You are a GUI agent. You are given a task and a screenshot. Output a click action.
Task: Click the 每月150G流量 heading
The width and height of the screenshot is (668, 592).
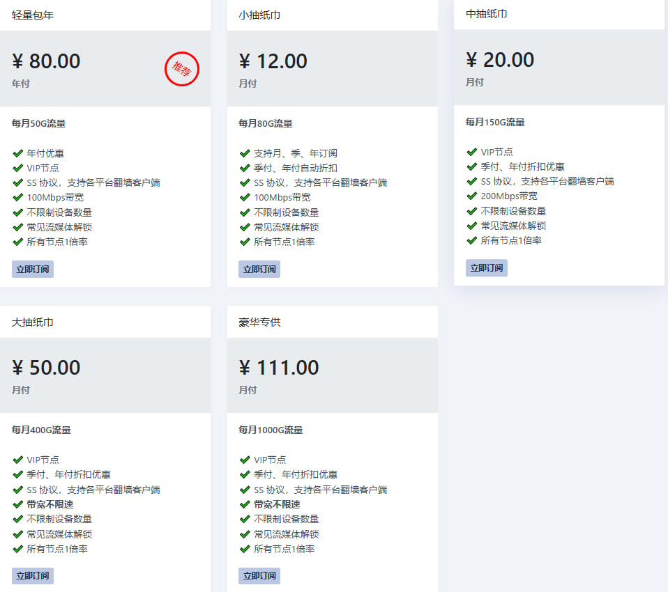(495, 122)
